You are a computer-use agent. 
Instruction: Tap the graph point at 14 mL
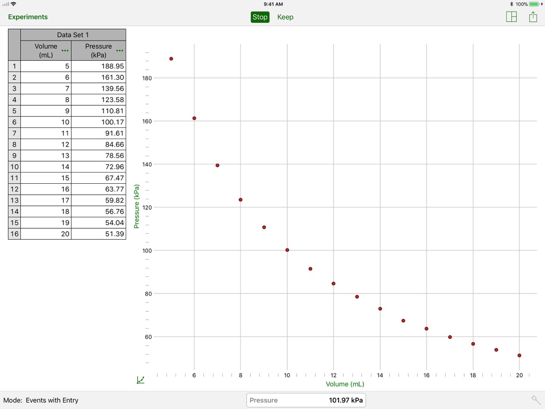(380, 309)
